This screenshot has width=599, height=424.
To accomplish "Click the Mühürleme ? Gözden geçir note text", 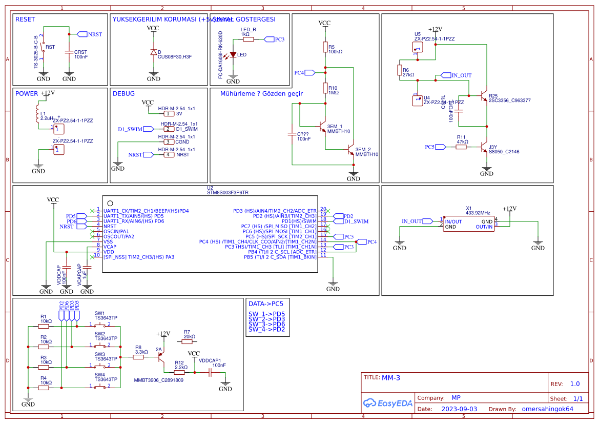I will 262,93.
